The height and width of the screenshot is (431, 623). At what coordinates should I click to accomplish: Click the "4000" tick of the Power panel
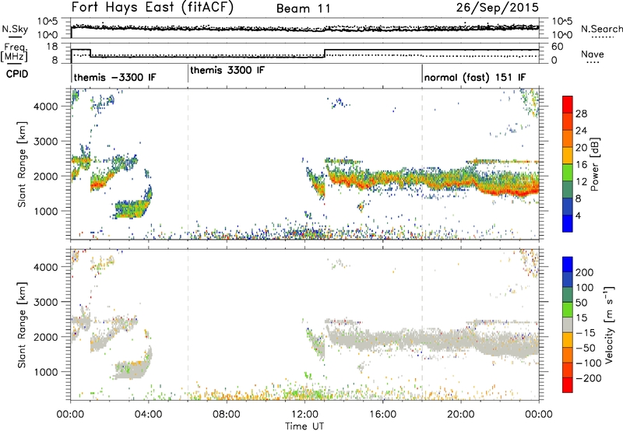tap(45, 107)
